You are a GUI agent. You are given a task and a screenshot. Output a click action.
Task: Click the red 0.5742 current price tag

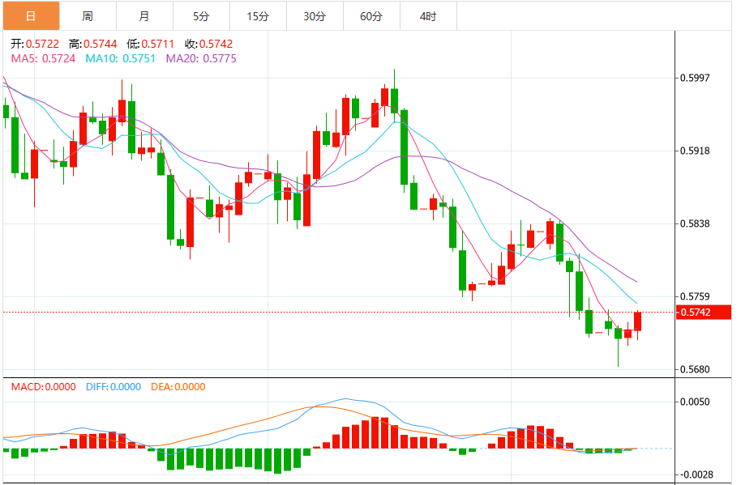click(704, 313)
